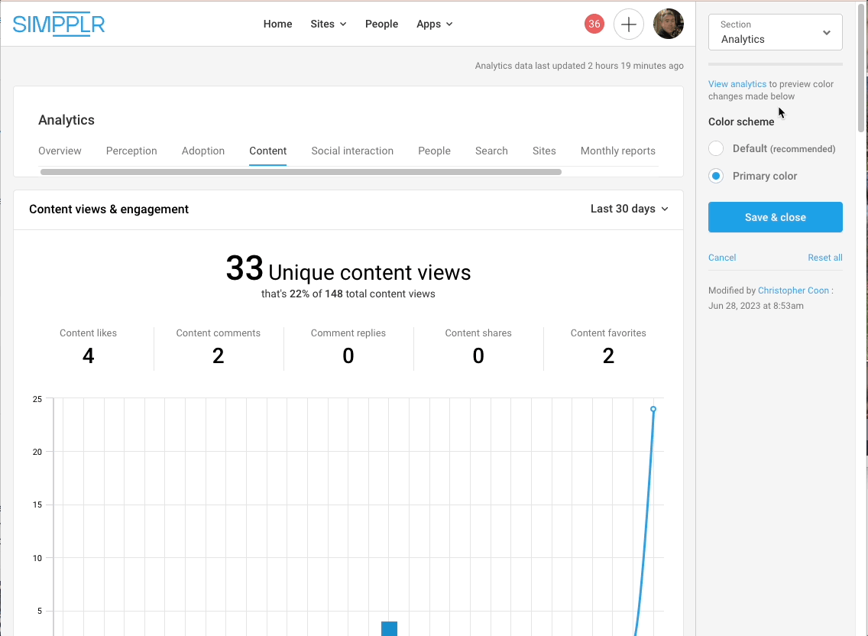Expand the Apps navigation menu
This screenshot has height=636, width=868.
(434, 24)
